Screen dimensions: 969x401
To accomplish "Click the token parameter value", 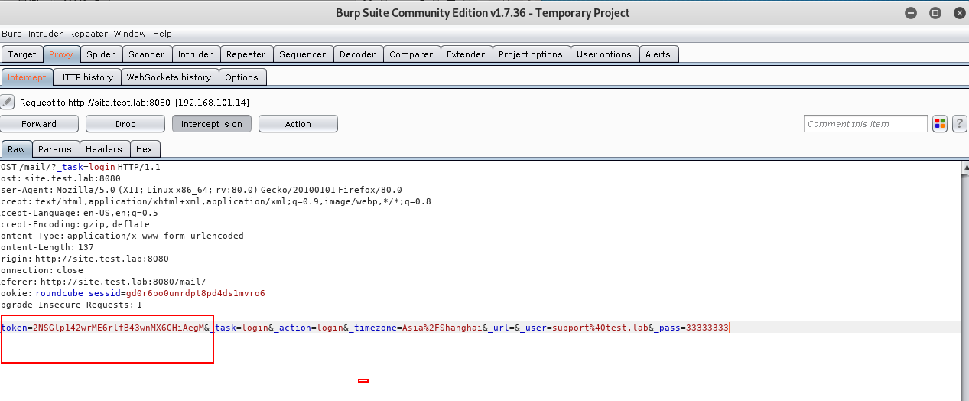I will (119, 328).
